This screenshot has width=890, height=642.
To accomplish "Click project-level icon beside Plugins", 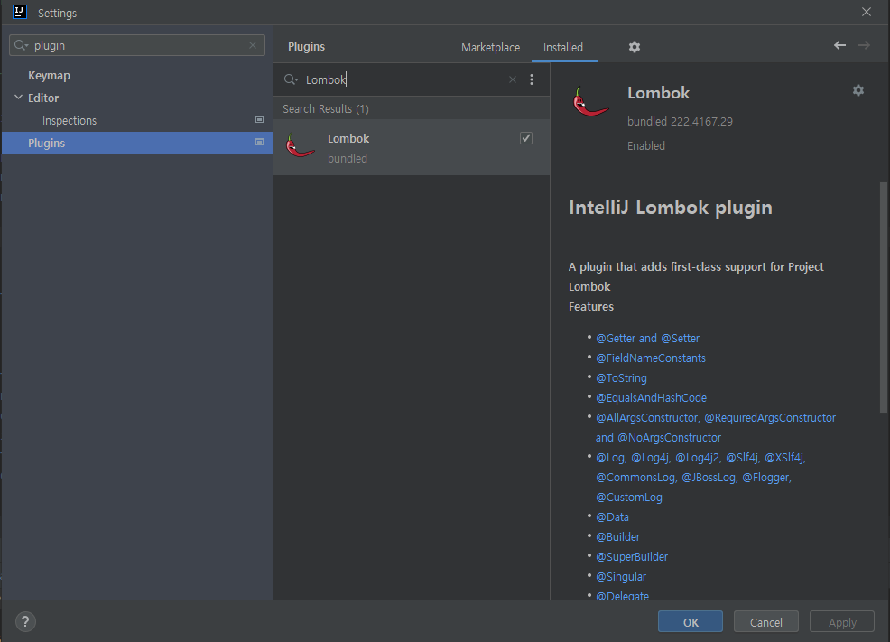I will (259, 142).
